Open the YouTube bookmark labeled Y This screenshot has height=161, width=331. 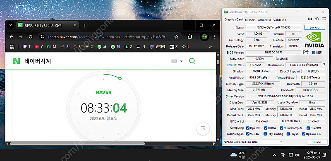(38, 47)
